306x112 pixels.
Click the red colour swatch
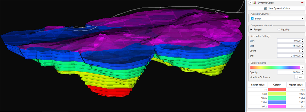(x=277, y=90)
